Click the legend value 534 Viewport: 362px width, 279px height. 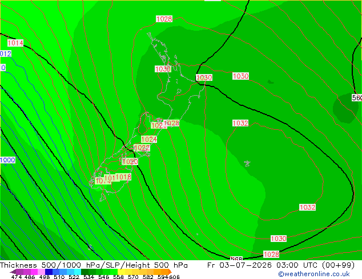click(x=89, y=277)
